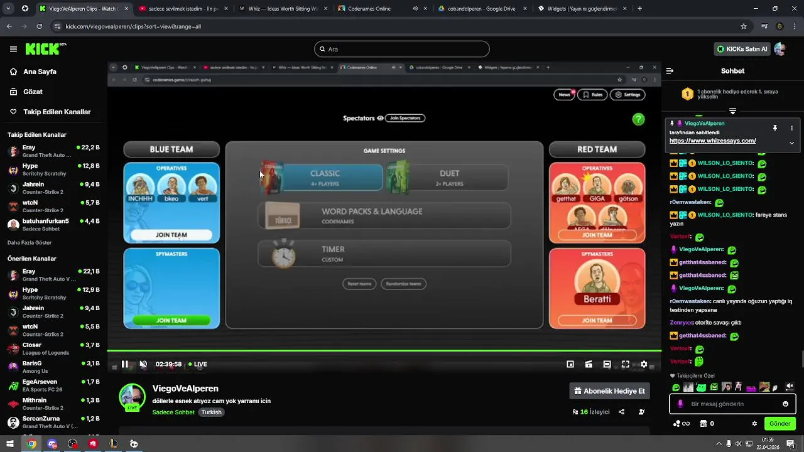
Task: Reload the current page
Action: [39, 26]
